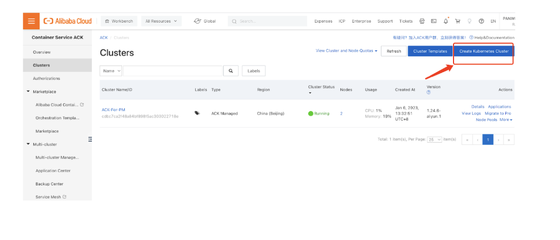Open the shopping cart icon
Viewport: 560px width, 240px height.
pyautogui.click(x=457, y=21)
